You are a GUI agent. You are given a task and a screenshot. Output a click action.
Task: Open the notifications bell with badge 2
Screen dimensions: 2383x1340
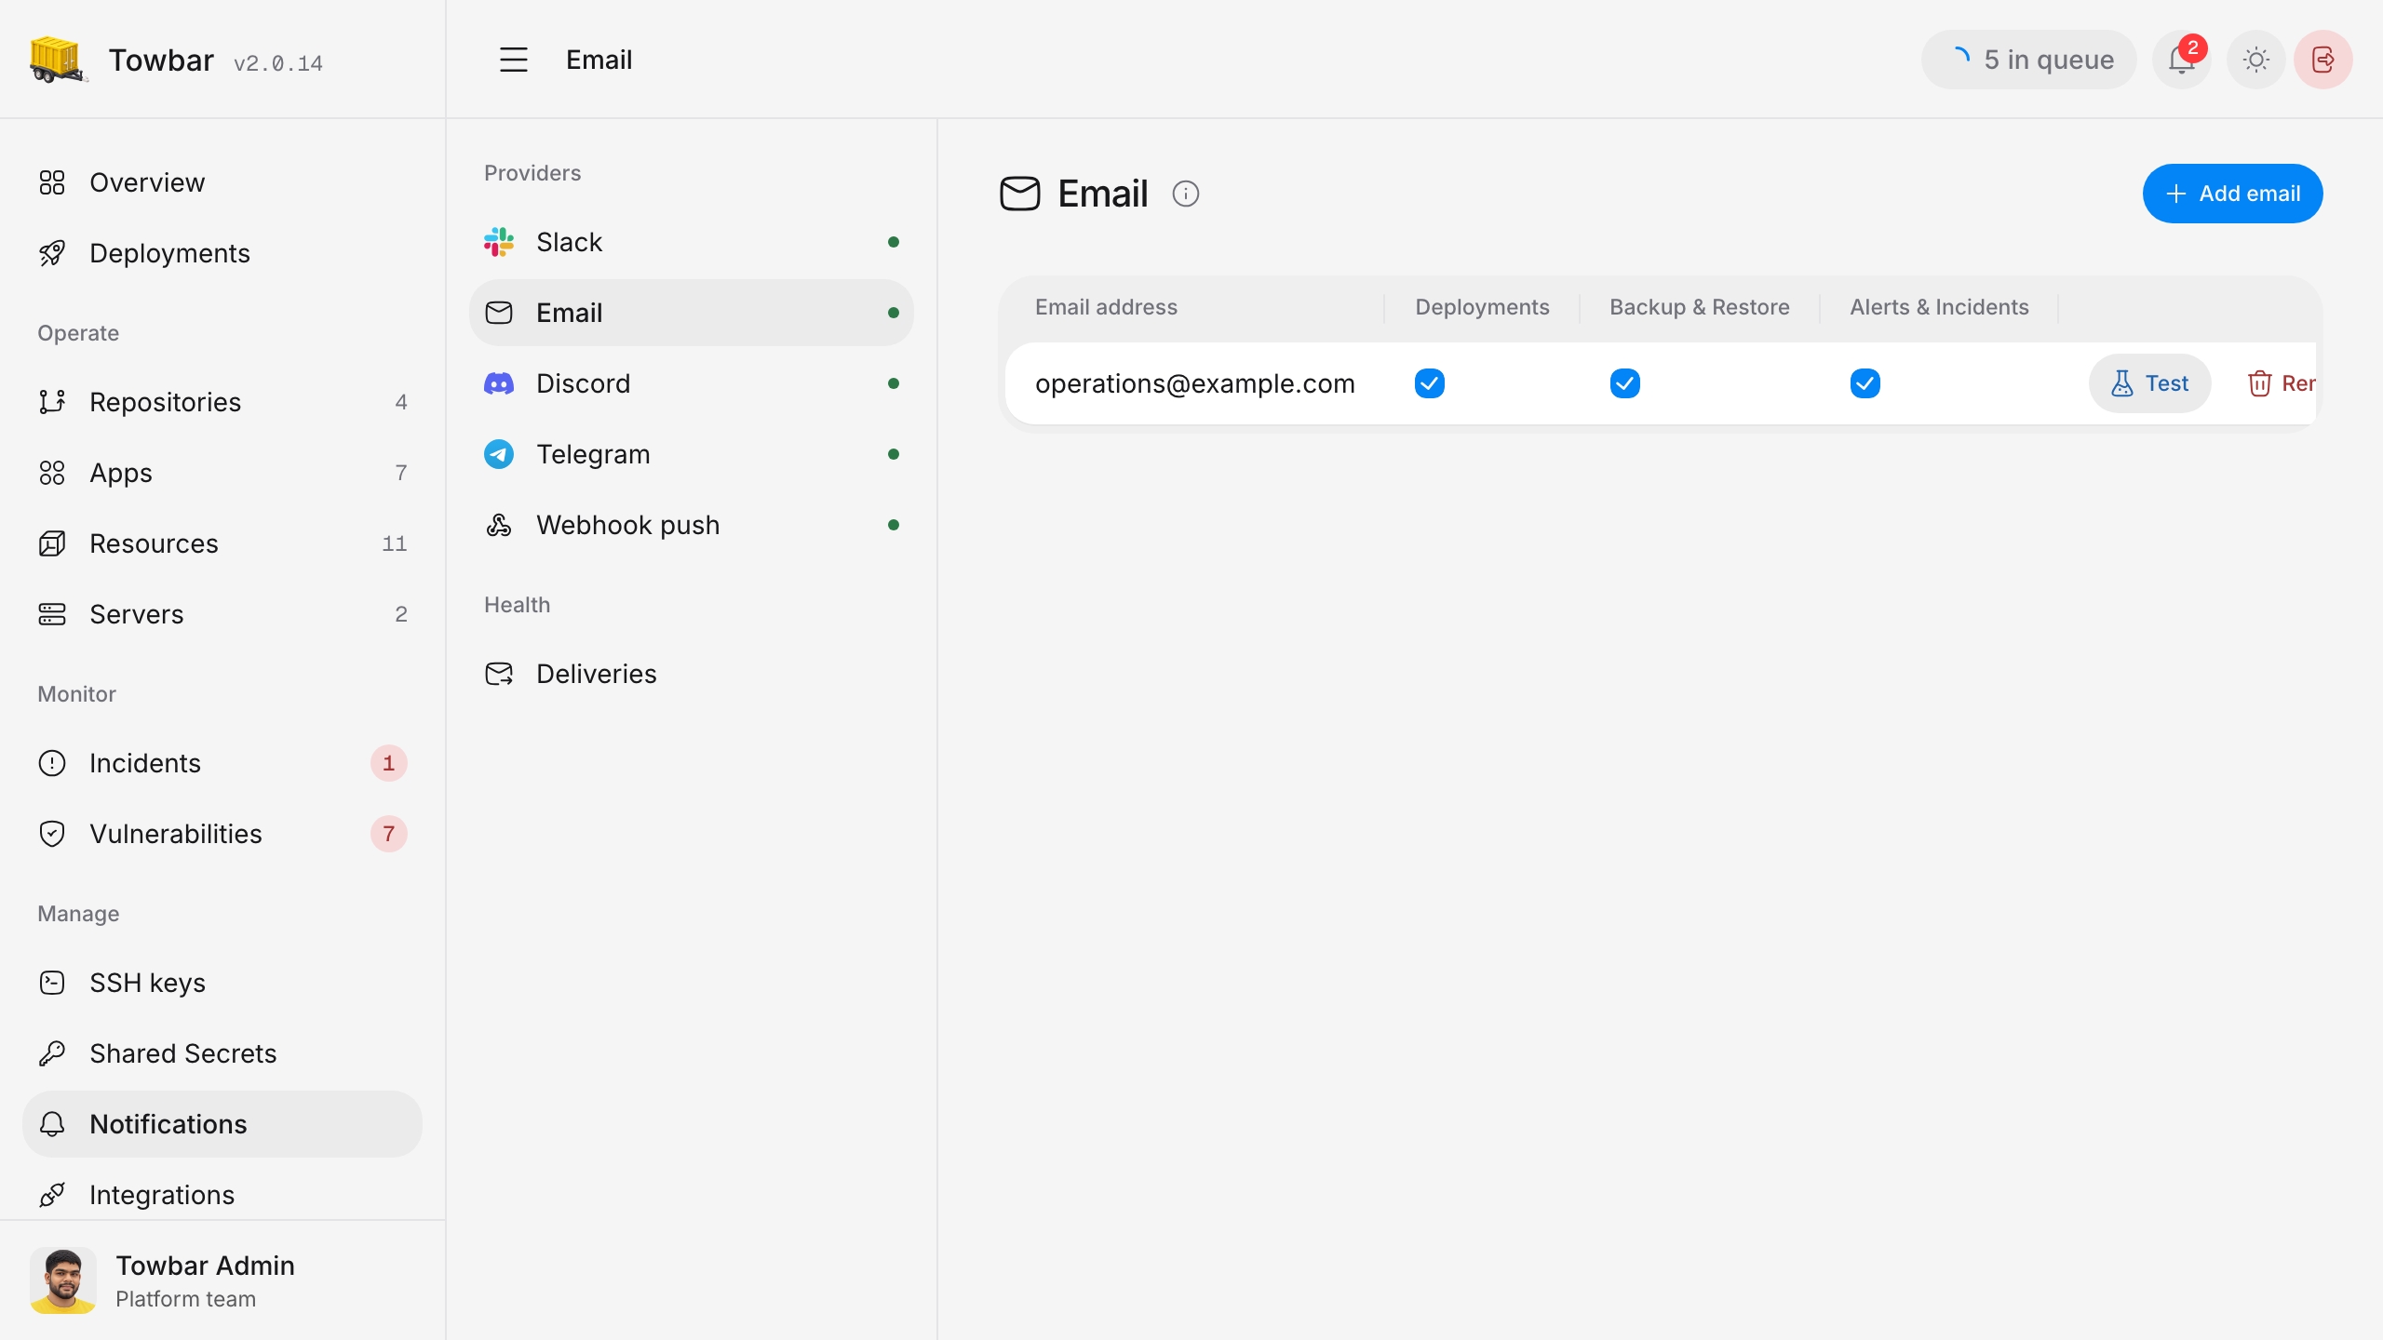2182,60
